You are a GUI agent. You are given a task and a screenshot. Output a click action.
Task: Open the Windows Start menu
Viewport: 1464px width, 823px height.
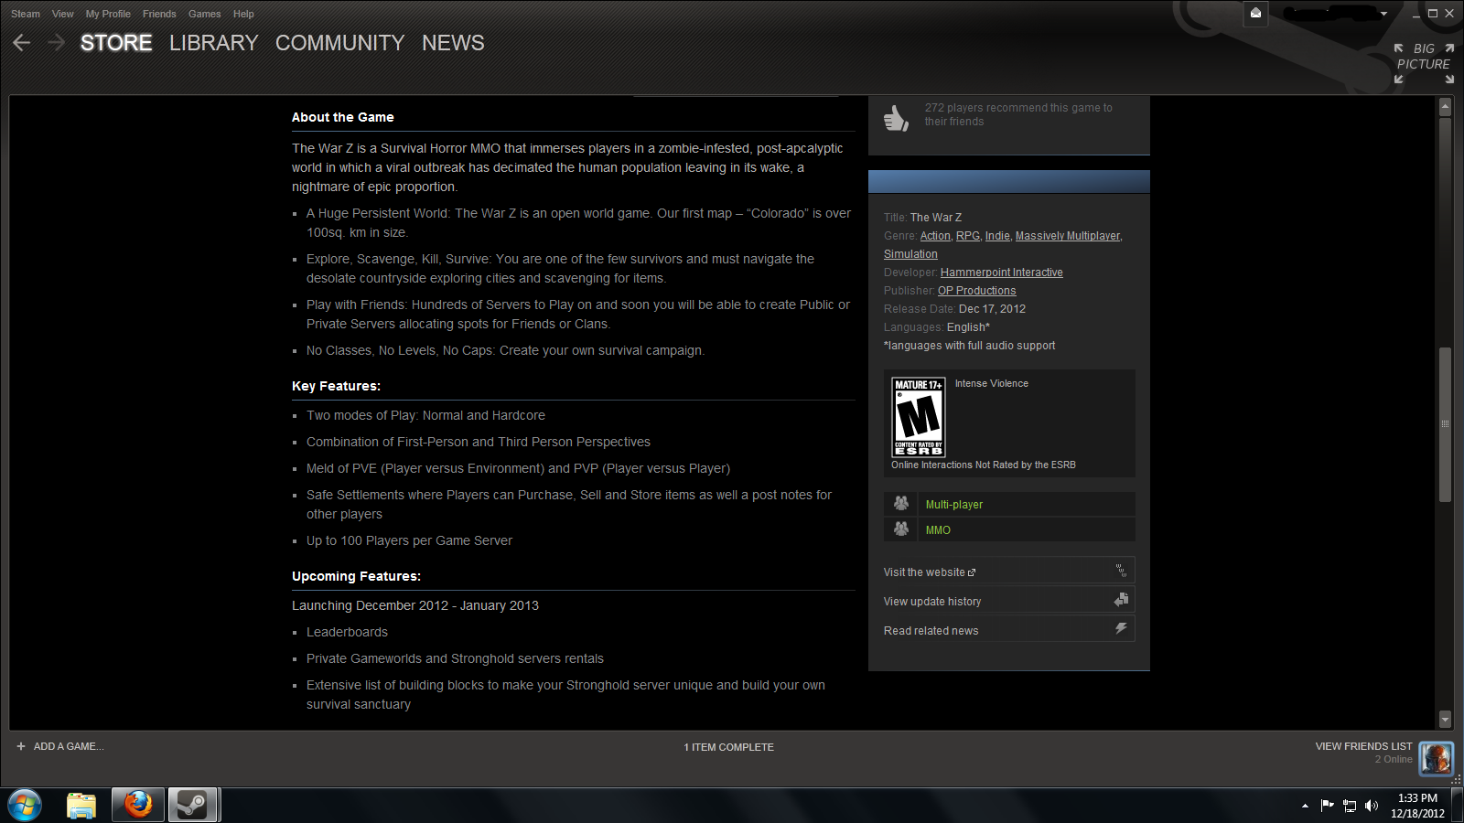(x=25, y=805)
